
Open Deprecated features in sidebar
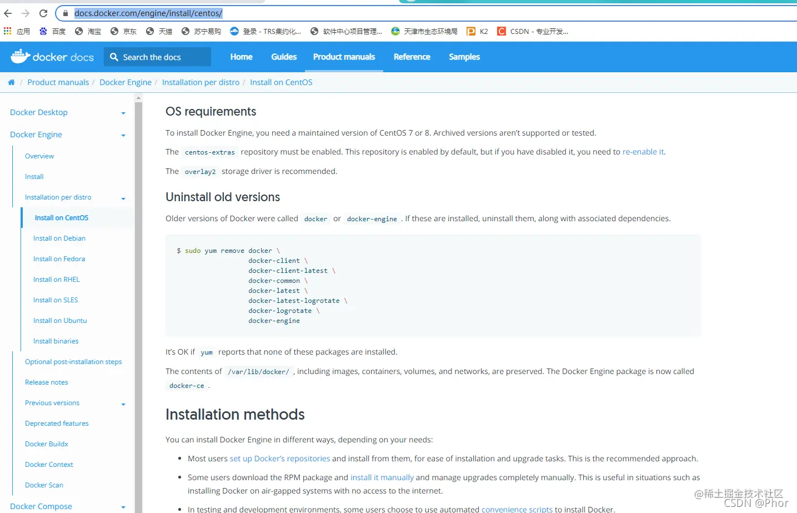(x=57, y=424)
